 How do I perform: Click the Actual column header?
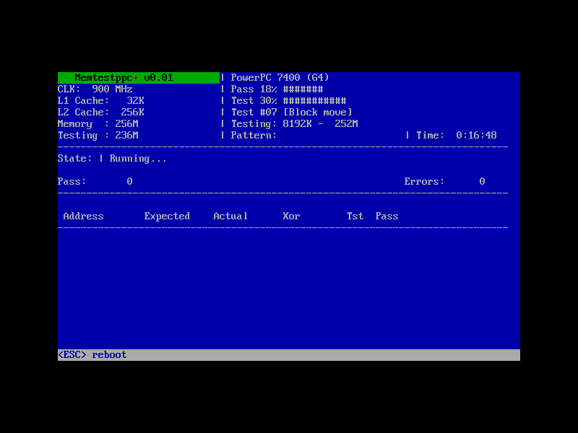tap(230, 216)
